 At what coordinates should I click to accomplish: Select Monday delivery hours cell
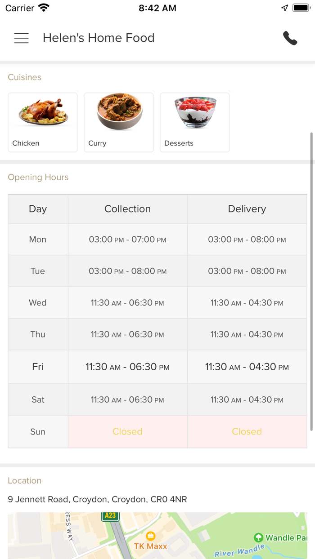247,240
